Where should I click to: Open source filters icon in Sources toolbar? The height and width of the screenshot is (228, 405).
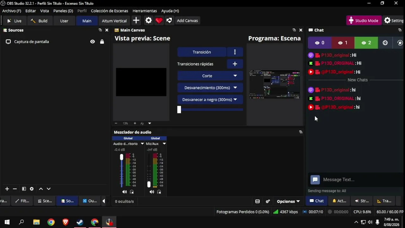[24, 189]
